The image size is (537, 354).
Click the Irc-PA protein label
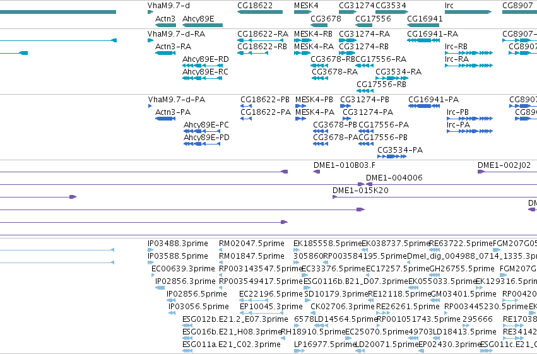point(458,125)
